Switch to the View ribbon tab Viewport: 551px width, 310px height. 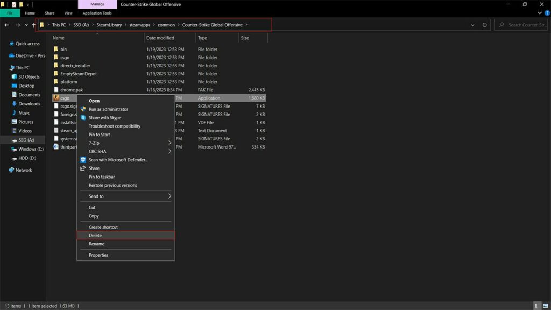point(68,13)
